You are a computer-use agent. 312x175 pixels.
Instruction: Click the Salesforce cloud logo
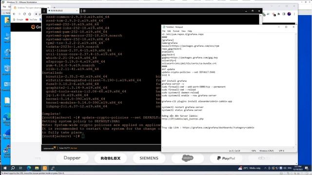click(x=187, y=158)
